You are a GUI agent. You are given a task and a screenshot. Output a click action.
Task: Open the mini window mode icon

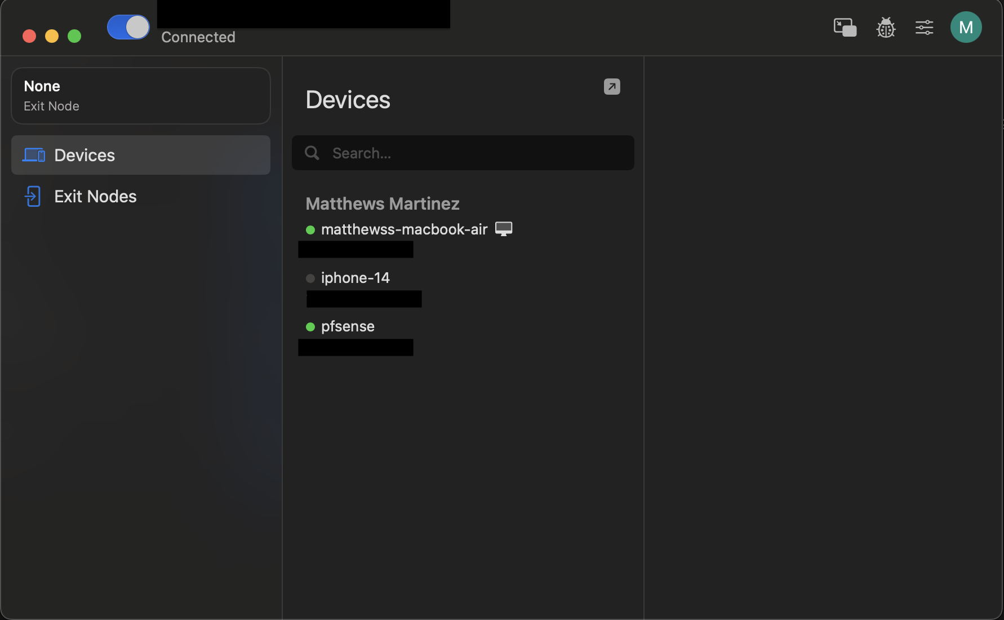[845, 28]
